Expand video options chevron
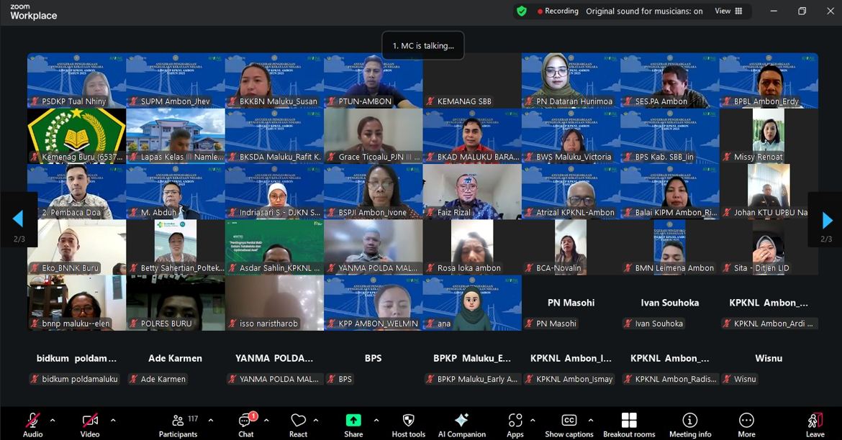This screenshot has width=842, height=440. coord(113,420)
